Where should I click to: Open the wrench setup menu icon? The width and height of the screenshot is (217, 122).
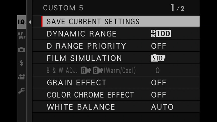click(x=21, y=91)
